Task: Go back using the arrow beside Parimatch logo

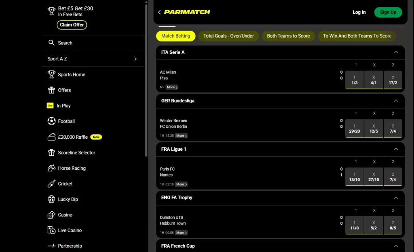Action: [159, 12]
